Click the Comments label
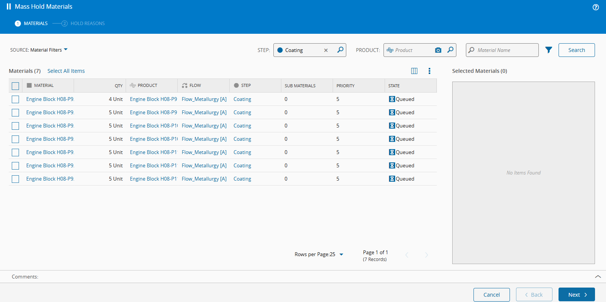Screen dimensions: 606x302 pyautogui.click(x=25, y=277)
